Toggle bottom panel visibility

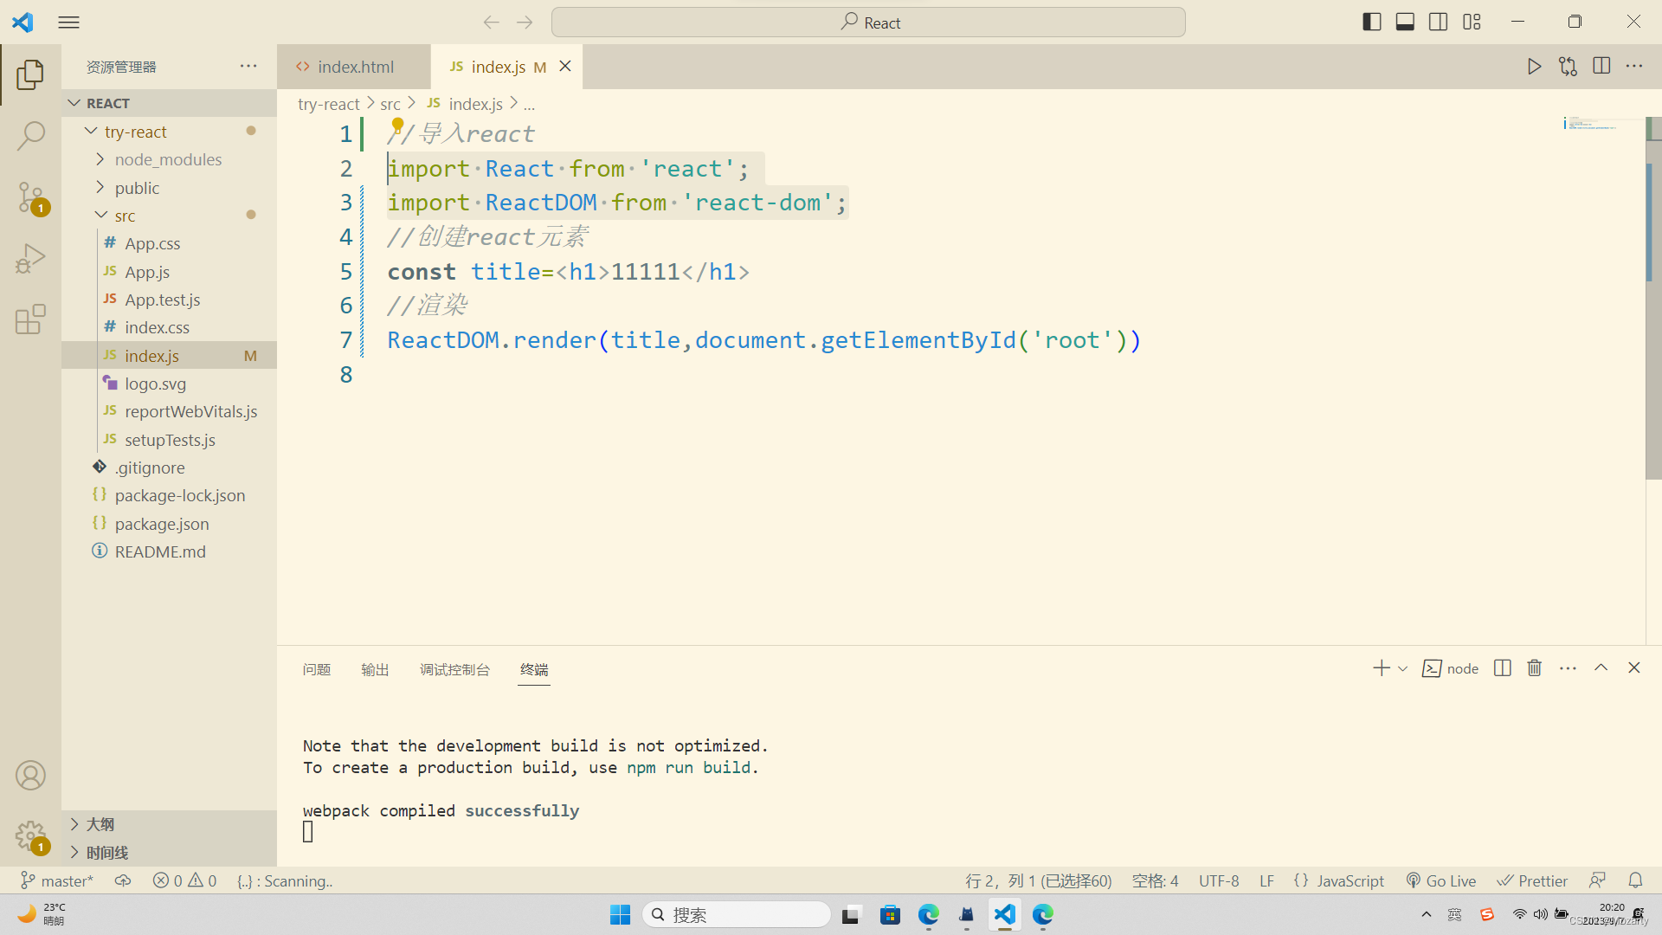coord(1405,23)
